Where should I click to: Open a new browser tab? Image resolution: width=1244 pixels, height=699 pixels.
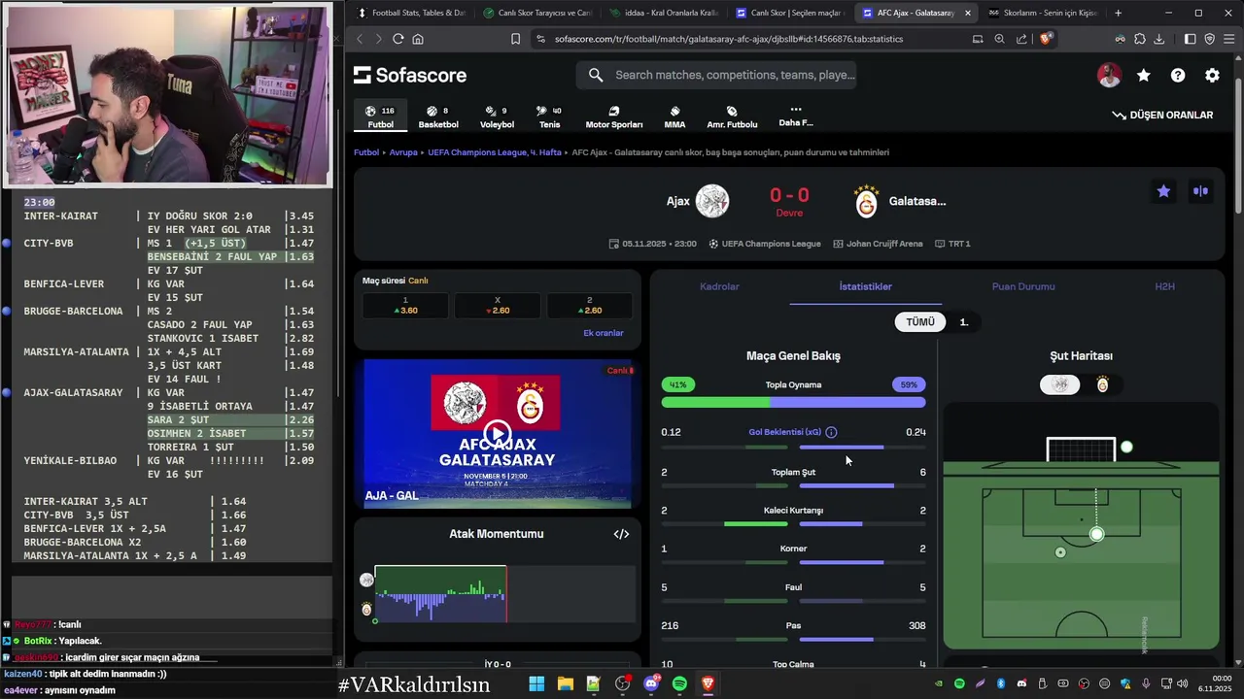point(1118,14)
